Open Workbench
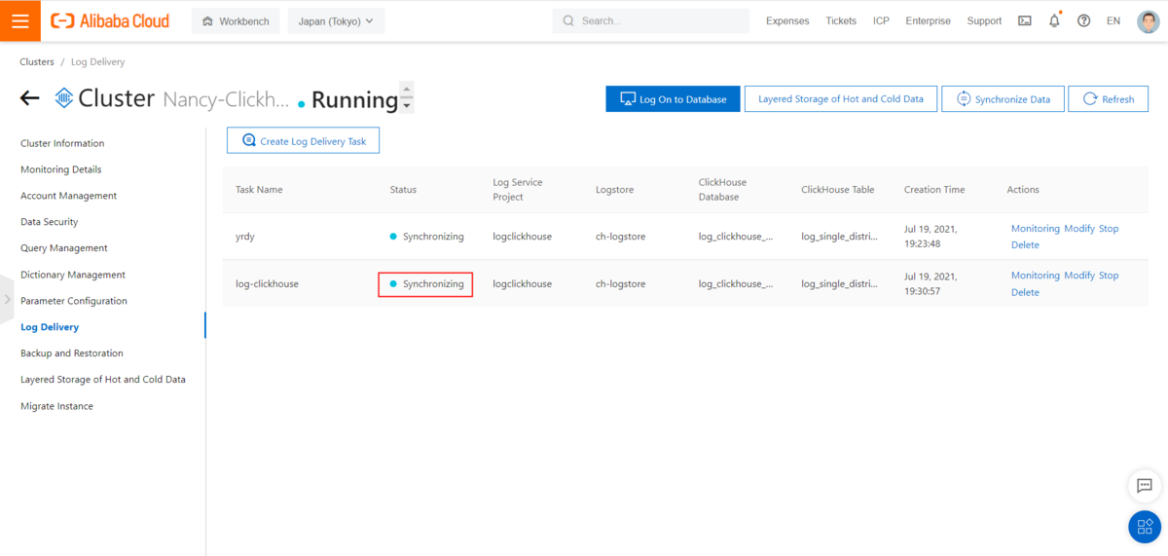 click(236, 20)
